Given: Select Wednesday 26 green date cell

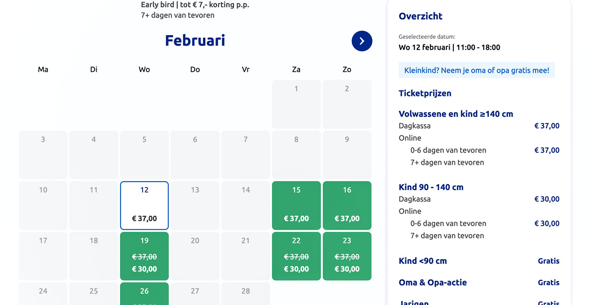Looking at the screenshot, I should [x=144, y=294].
